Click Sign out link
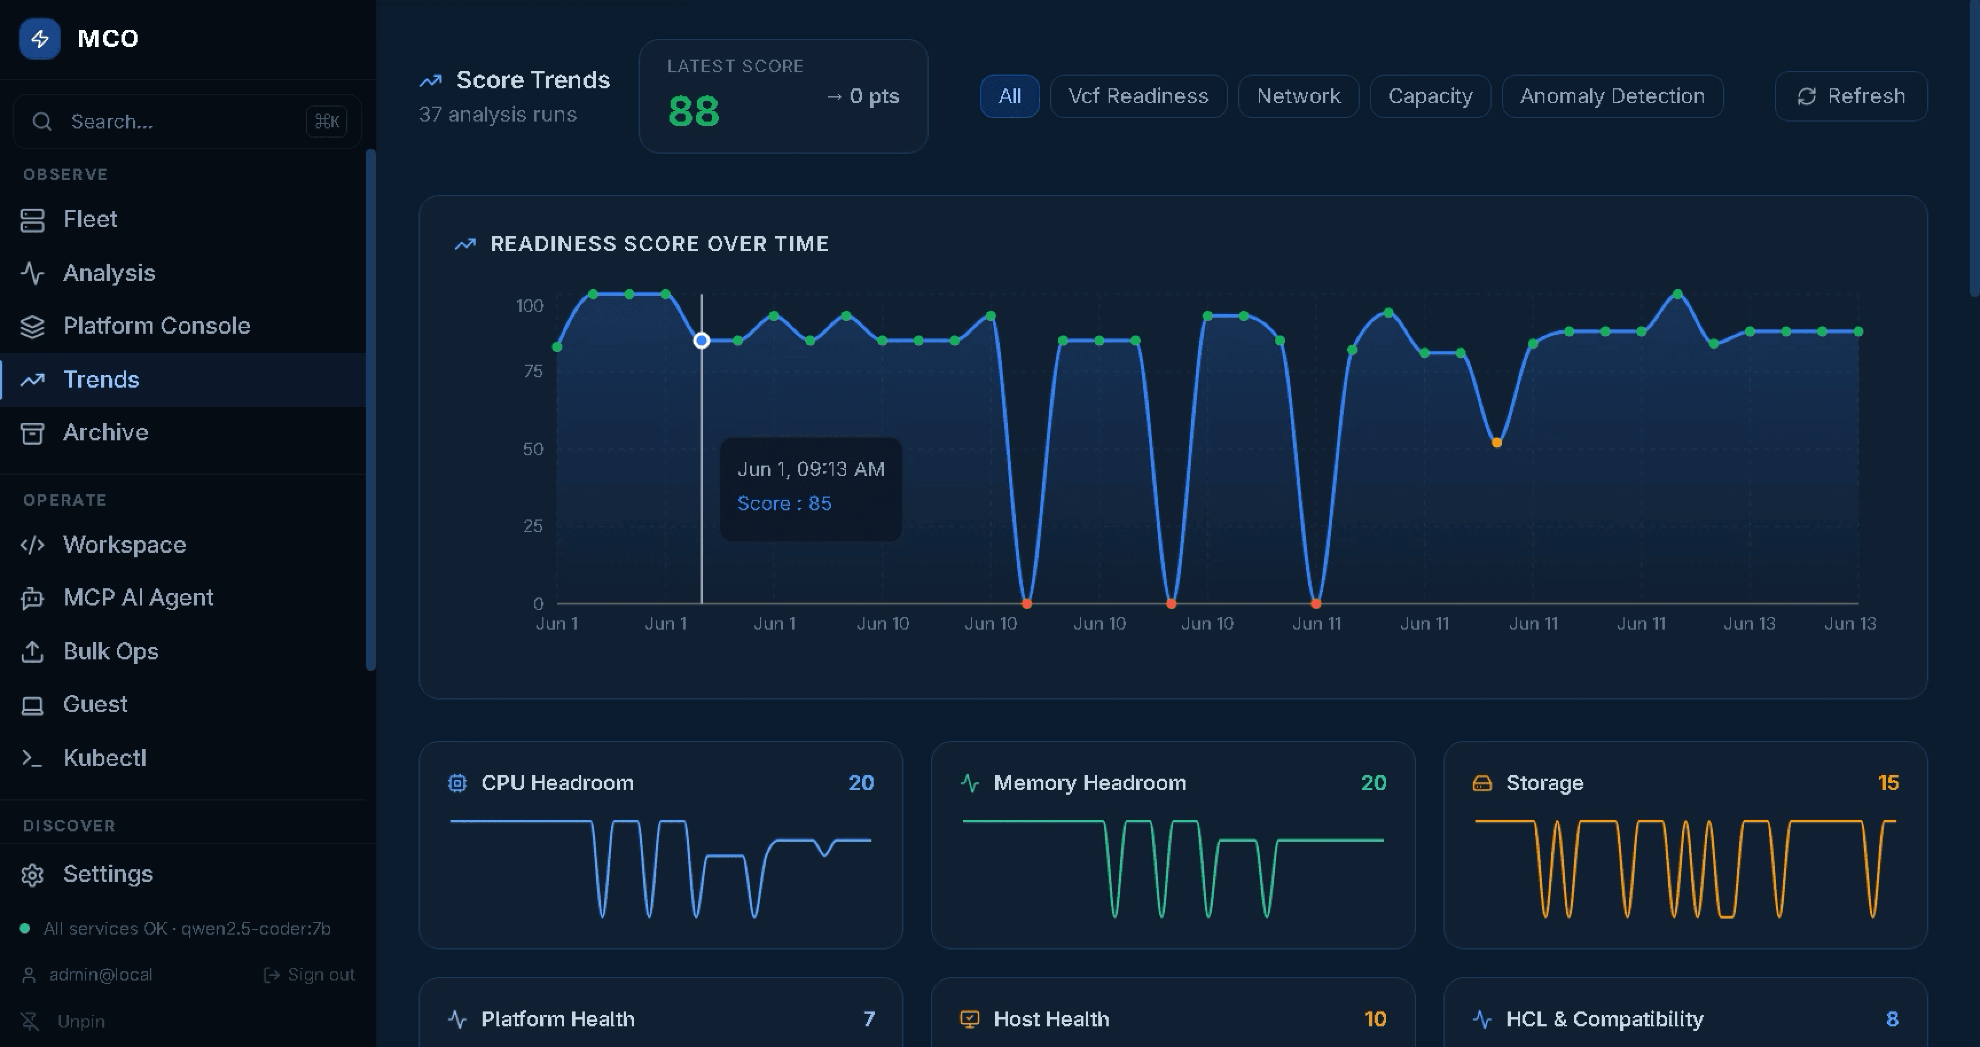Viewport: 1980px width, 1047px height. pyautogui.click(x=309, y=975)
